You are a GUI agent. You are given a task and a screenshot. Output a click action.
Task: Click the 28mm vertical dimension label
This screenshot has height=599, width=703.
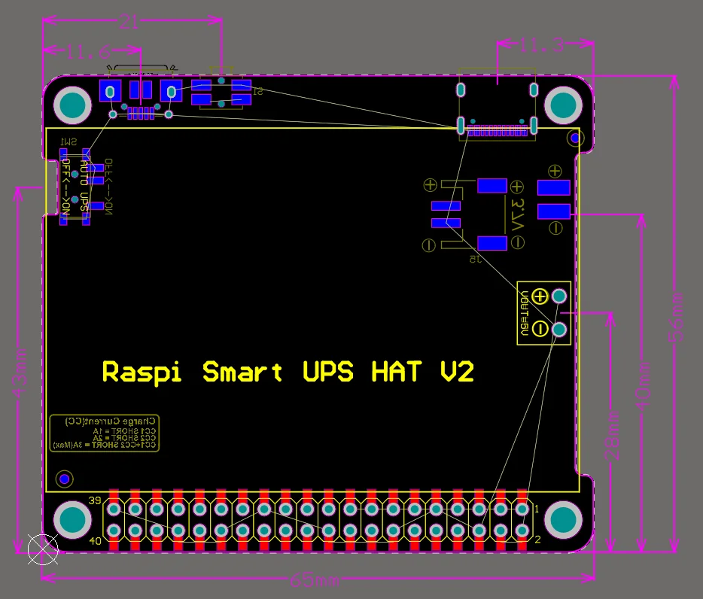[x=613, y=436]
